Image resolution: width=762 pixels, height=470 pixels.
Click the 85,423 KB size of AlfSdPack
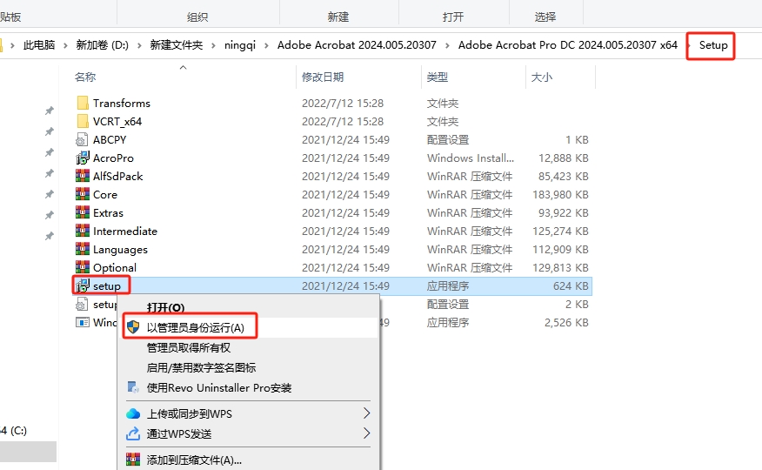coord(564,176)
